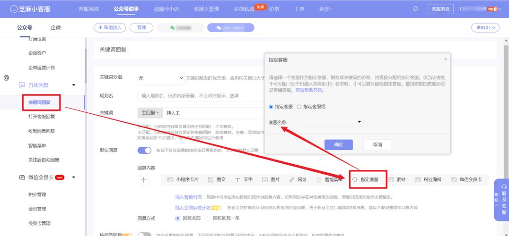Choose the 素材 material reply type
This screenshot has width=509, height=236.
click(397, 180)
